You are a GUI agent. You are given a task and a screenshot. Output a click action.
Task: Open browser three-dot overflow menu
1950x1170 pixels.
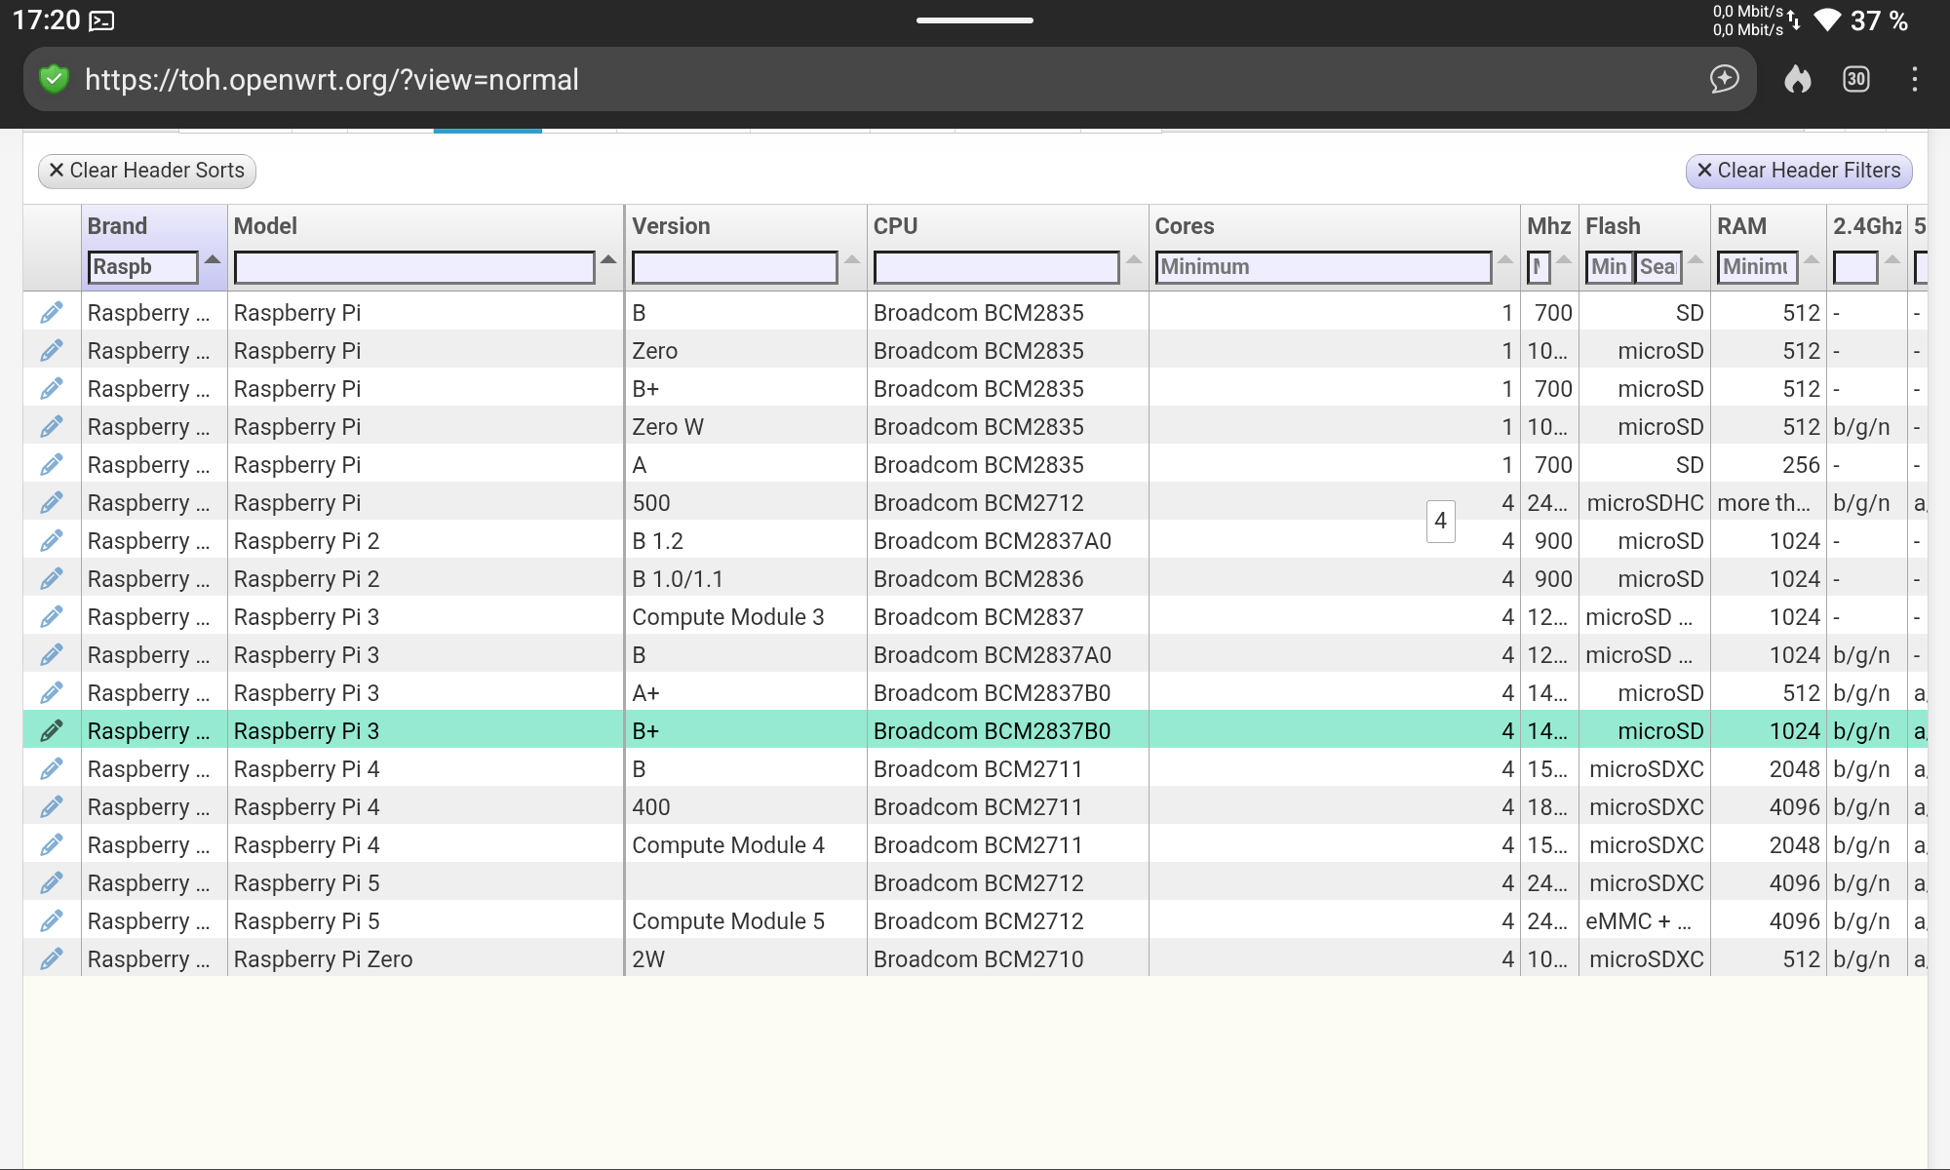[x=1914, y=79]
